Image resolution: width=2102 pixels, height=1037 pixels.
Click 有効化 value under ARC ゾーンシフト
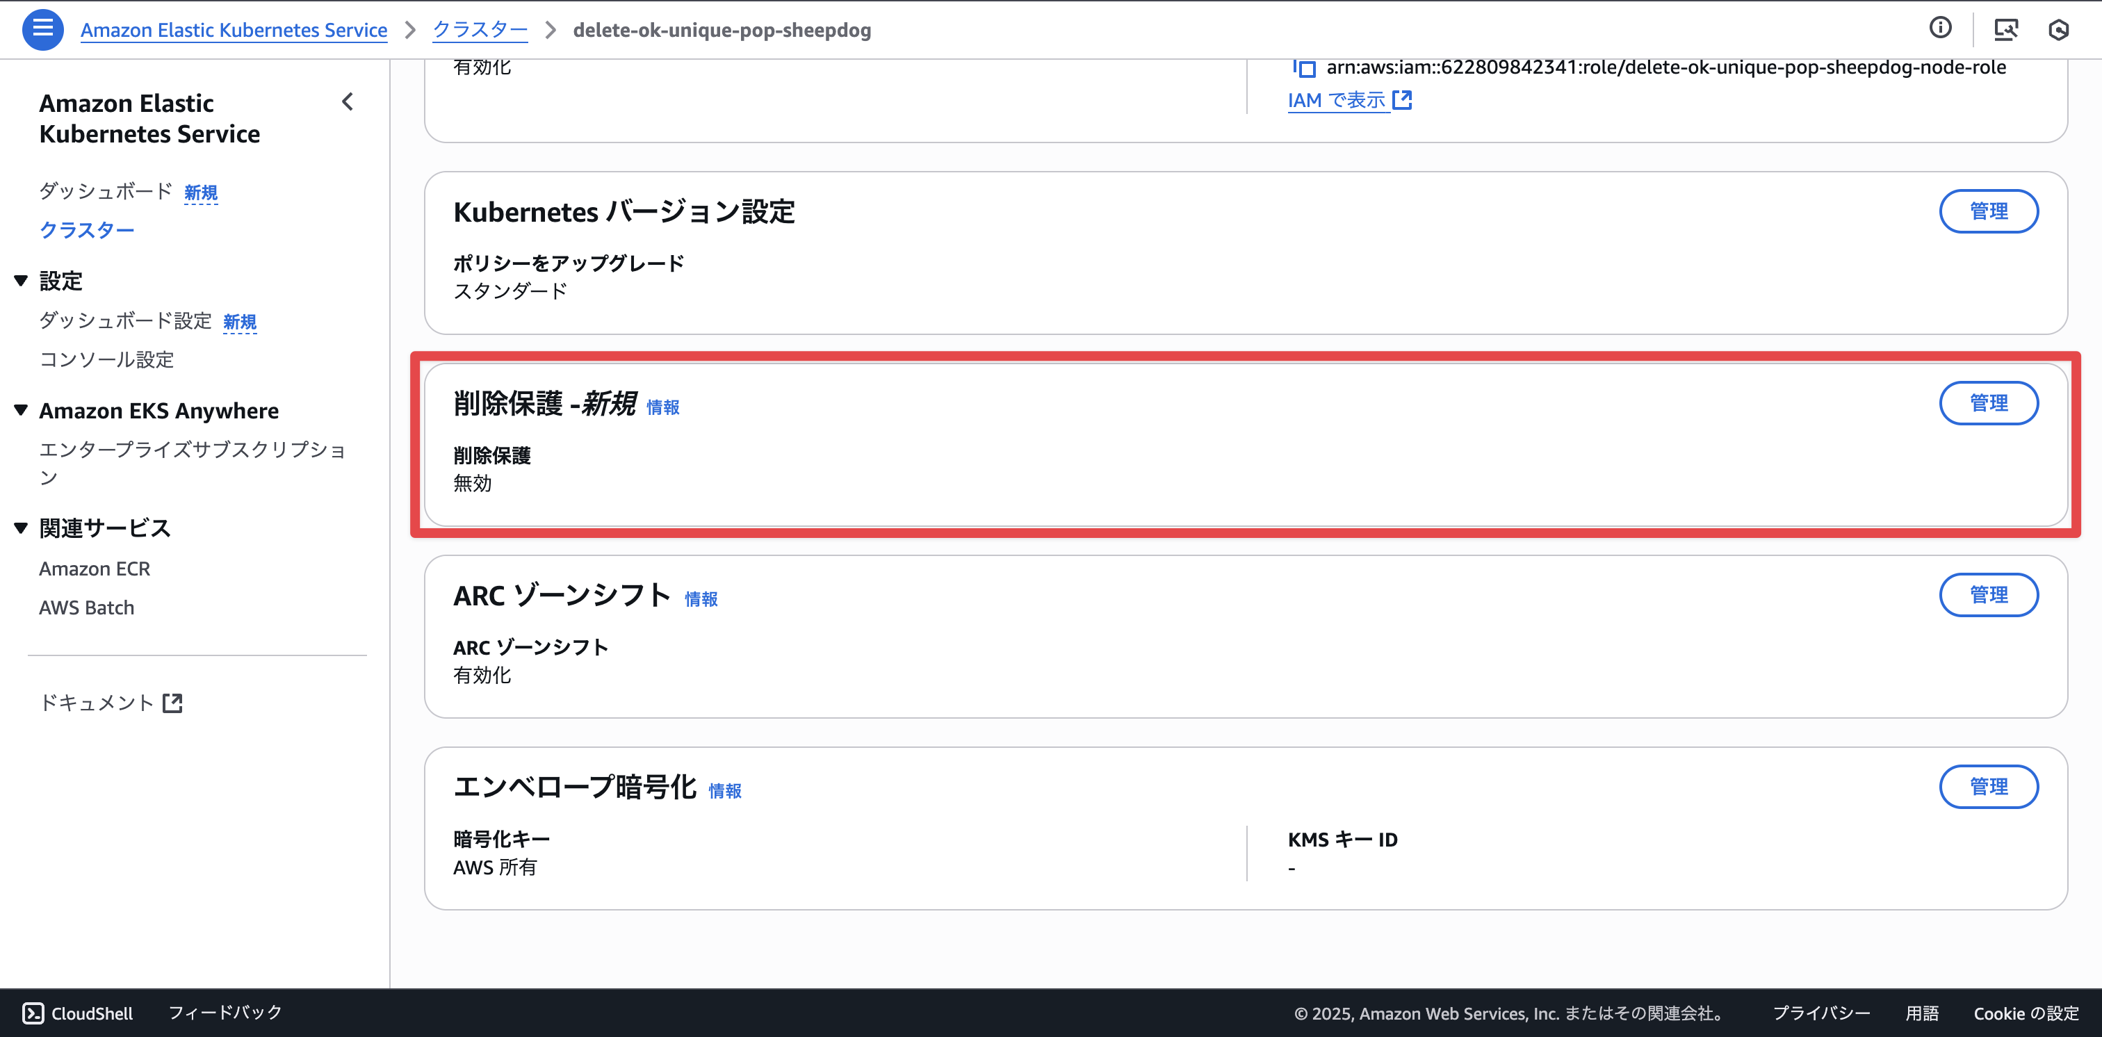(x=482, y=675)
